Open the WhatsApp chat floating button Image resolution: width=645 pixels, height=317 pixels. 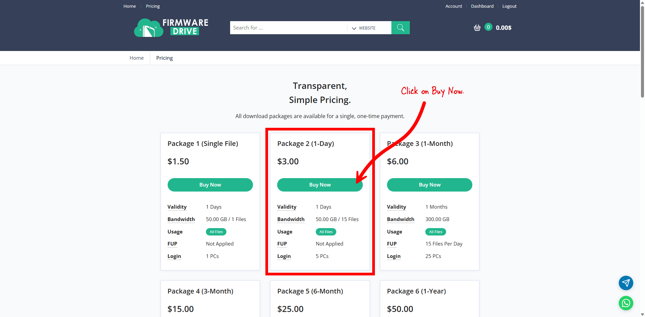626,303
